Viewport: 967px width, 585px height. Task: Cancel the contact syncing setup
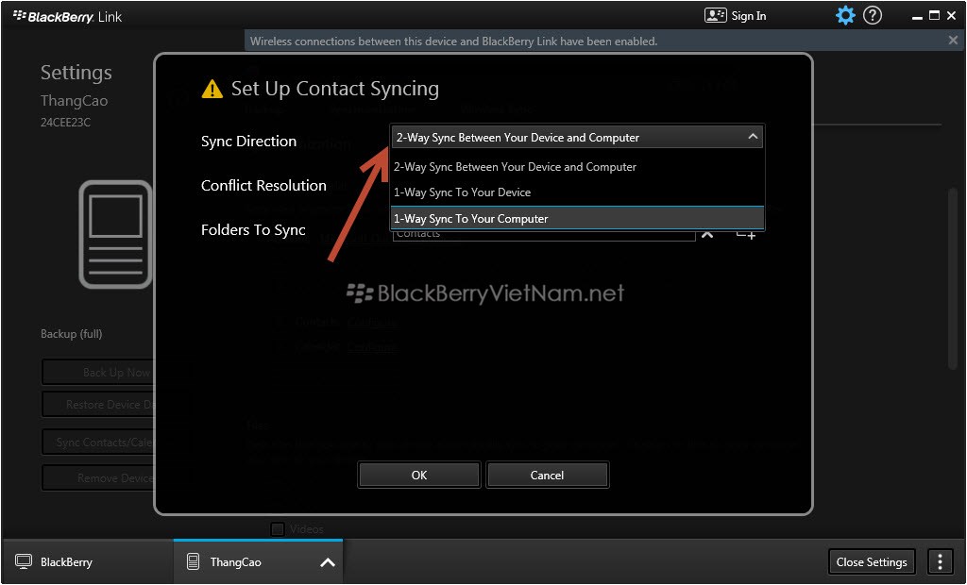(547, 475)
